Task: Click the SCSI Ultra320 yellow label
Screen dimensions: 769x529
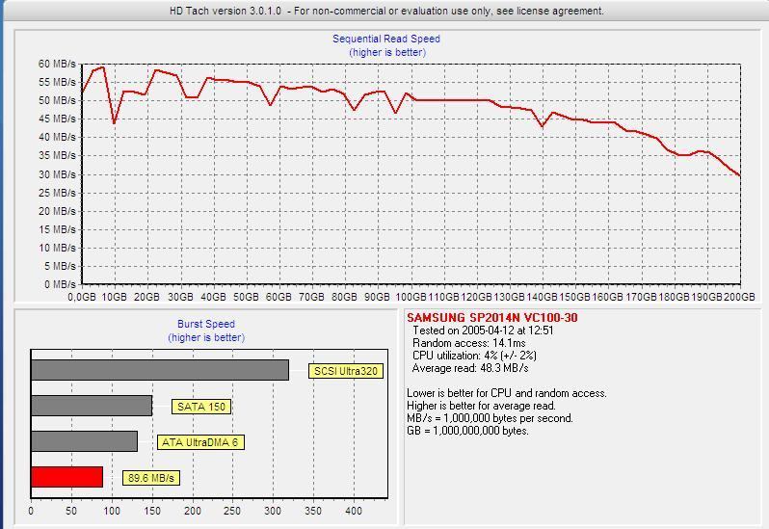Action: pos(346,371)
